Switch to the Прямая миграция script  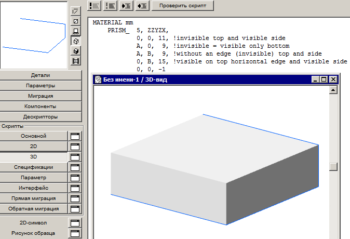pyautogui.click(x=33, y=198)
